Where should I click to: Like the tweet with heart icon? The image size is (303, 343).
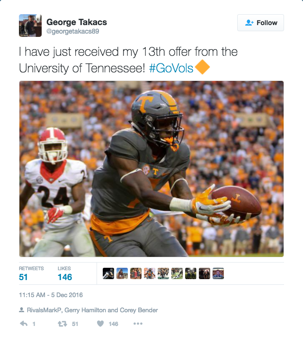100,324
